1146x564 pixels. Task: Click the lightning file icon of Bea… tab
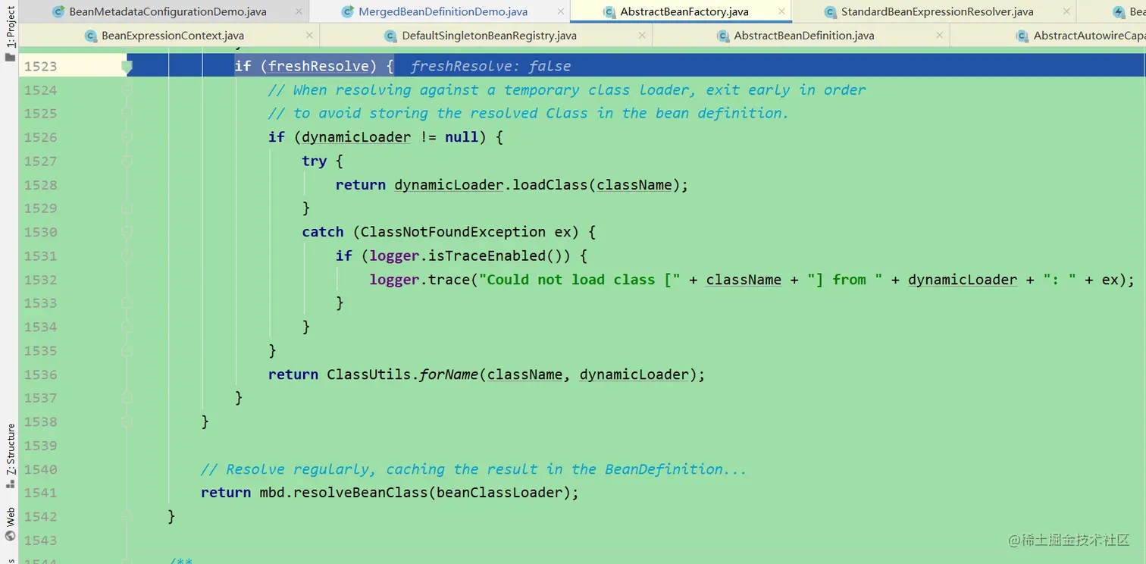click(x=1119, y=11)
